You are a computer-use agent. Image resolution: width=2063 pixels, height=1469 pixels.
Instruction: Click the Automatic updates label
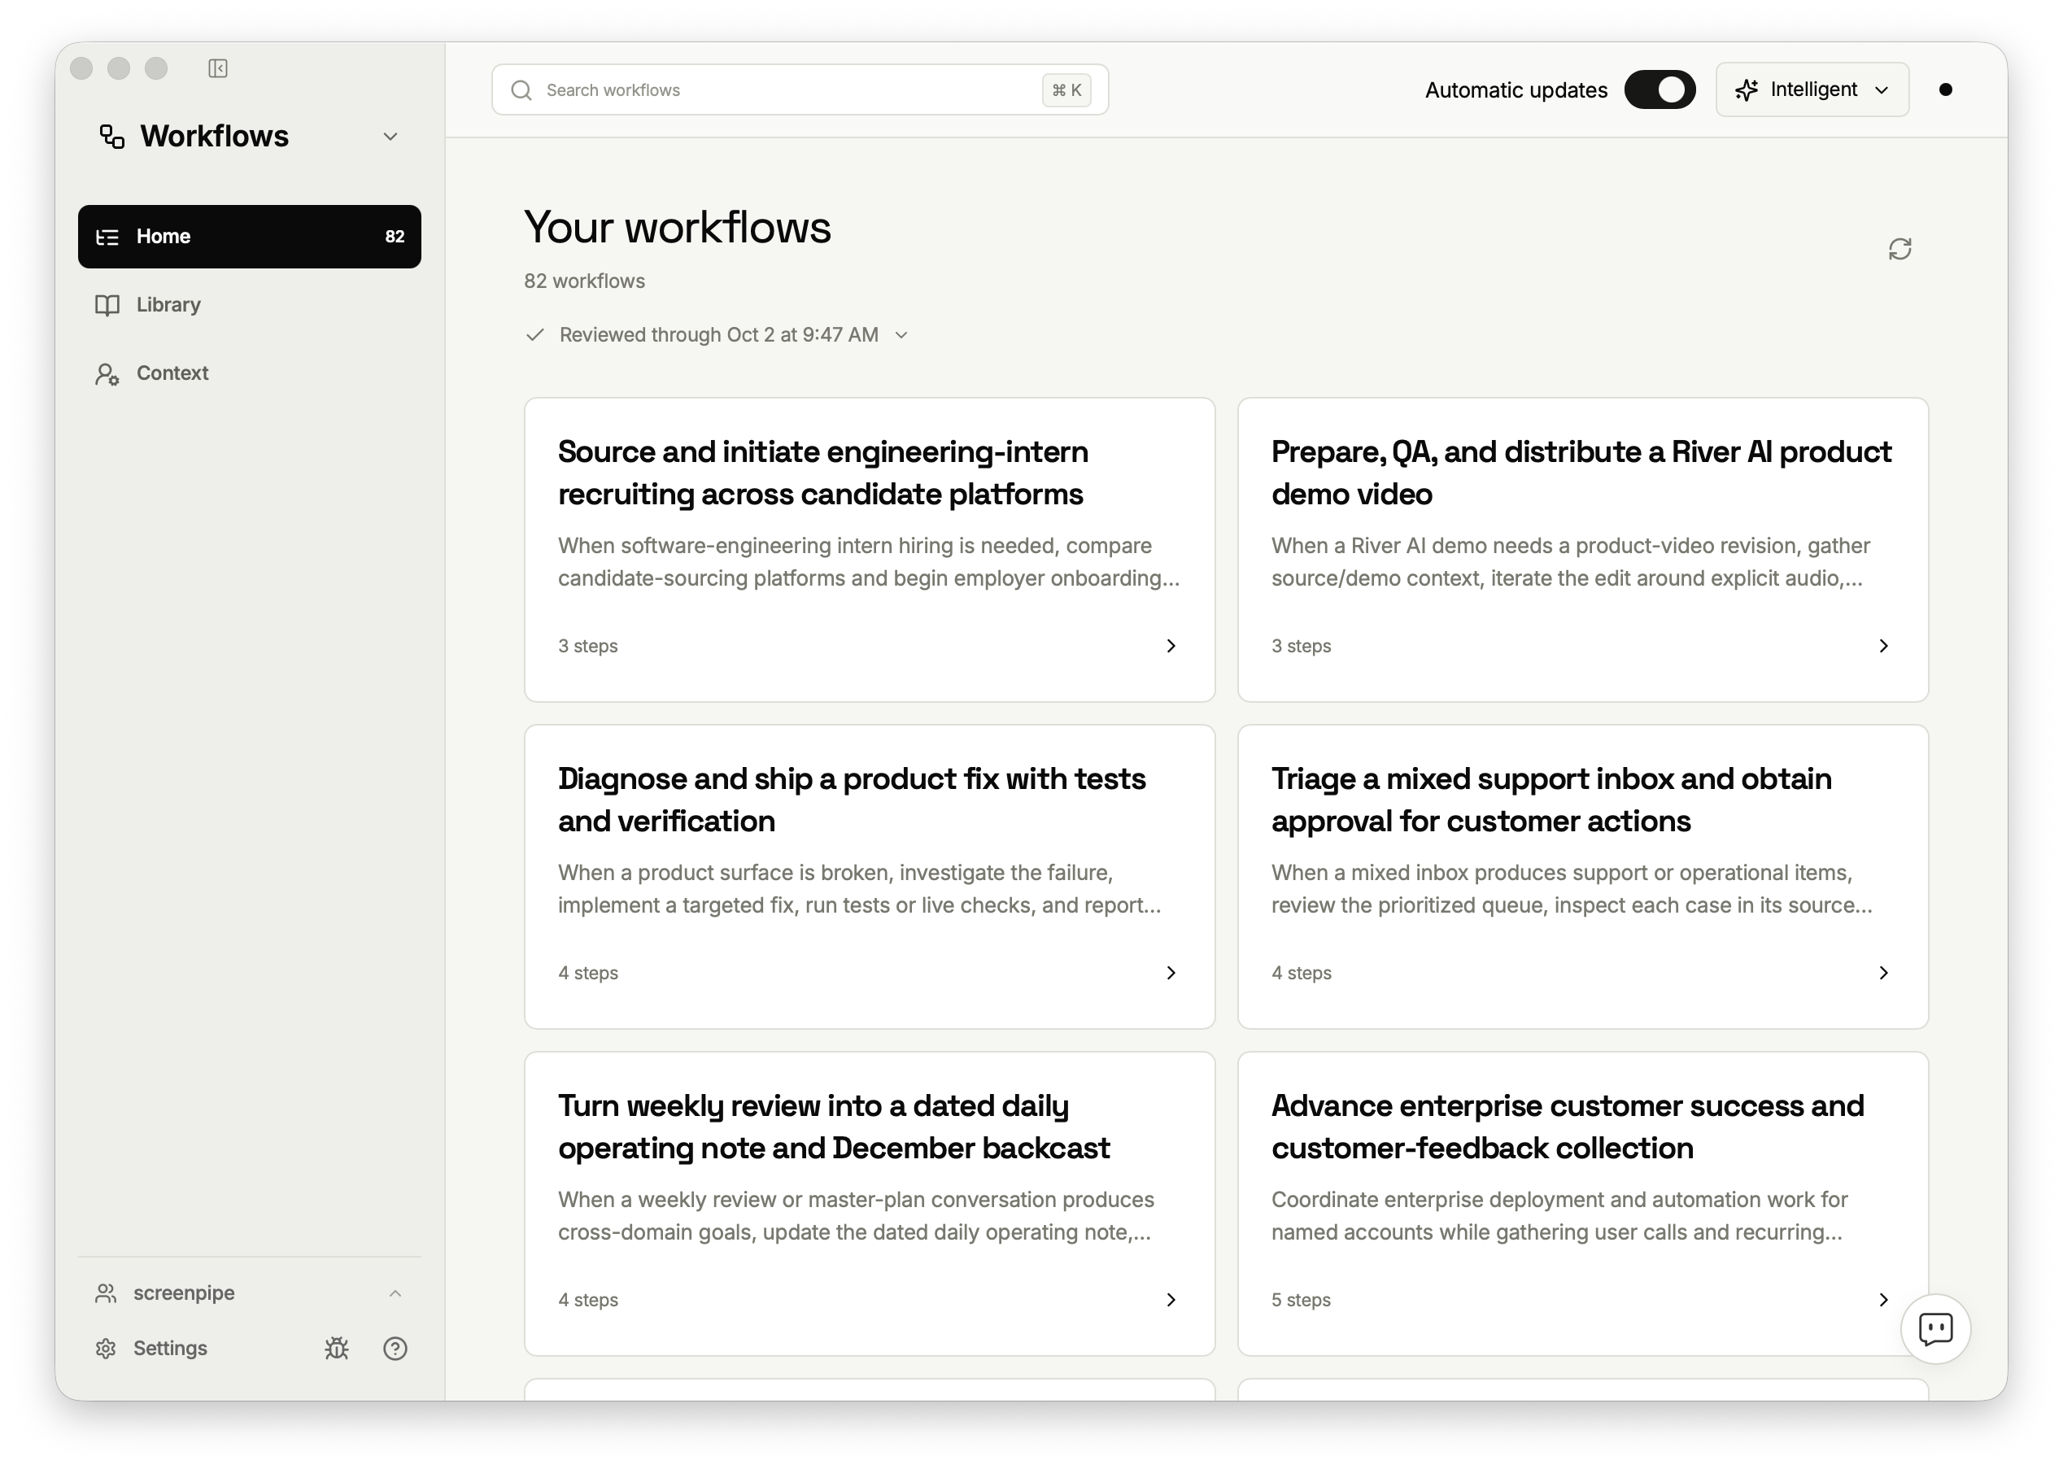coord(1516,90)
